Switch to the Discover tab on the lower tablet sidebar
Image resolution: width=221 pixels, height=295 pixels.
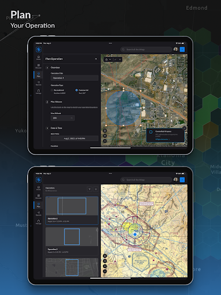tap(39, 196)
